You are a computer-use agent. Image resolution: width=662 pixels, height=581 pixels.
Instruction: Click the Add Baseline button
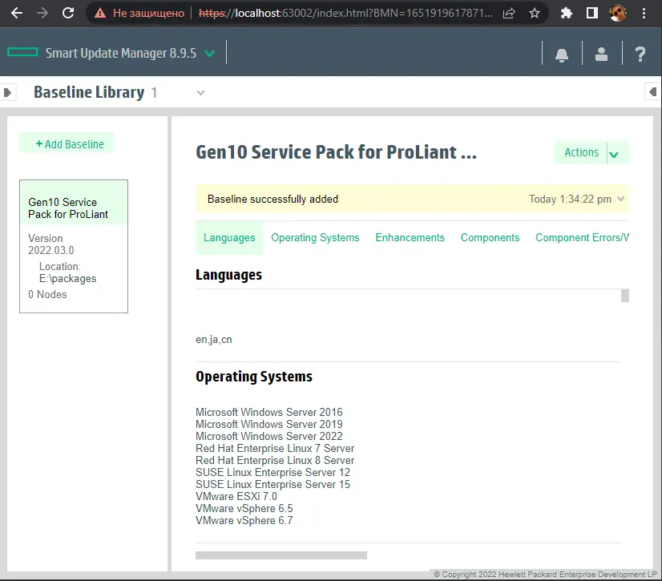click(x=67, y=144)
